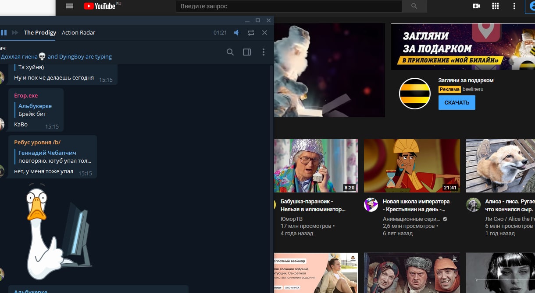Open the Beeline ad banner image
Image resolution: width=535 pixels, height=293 pixels.
[463, 46]
